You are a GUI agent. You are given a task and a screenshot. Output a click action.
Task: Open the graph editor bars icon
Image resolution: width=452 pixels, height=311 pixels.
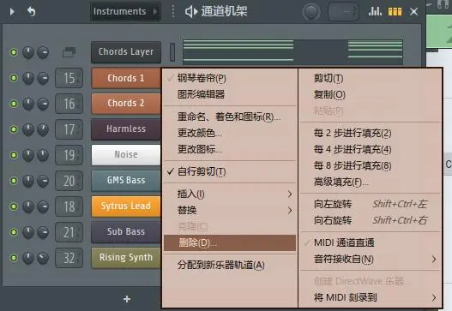(x=375, y=11)
